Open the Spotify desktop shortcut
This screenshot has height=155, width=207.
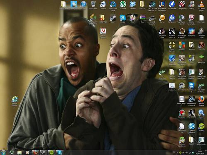(x=201, y=127)
